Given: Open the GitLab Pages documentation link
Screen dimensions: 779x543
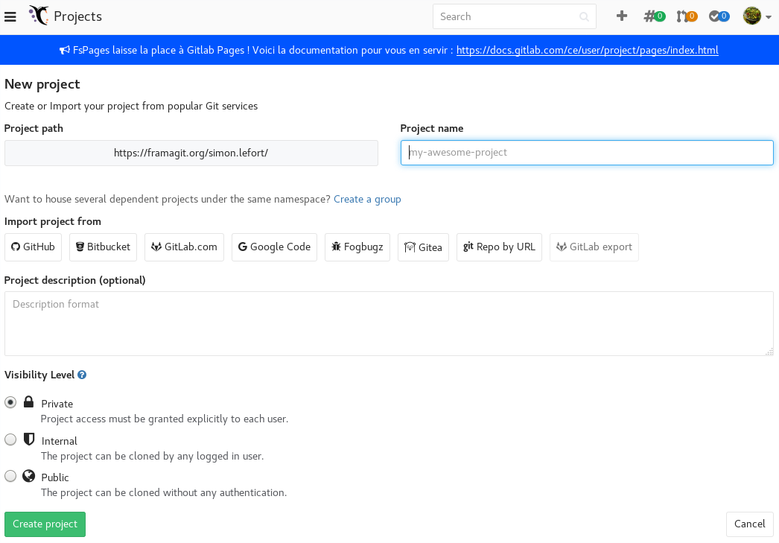Looking at the screenshot, I should coord(588,50).
